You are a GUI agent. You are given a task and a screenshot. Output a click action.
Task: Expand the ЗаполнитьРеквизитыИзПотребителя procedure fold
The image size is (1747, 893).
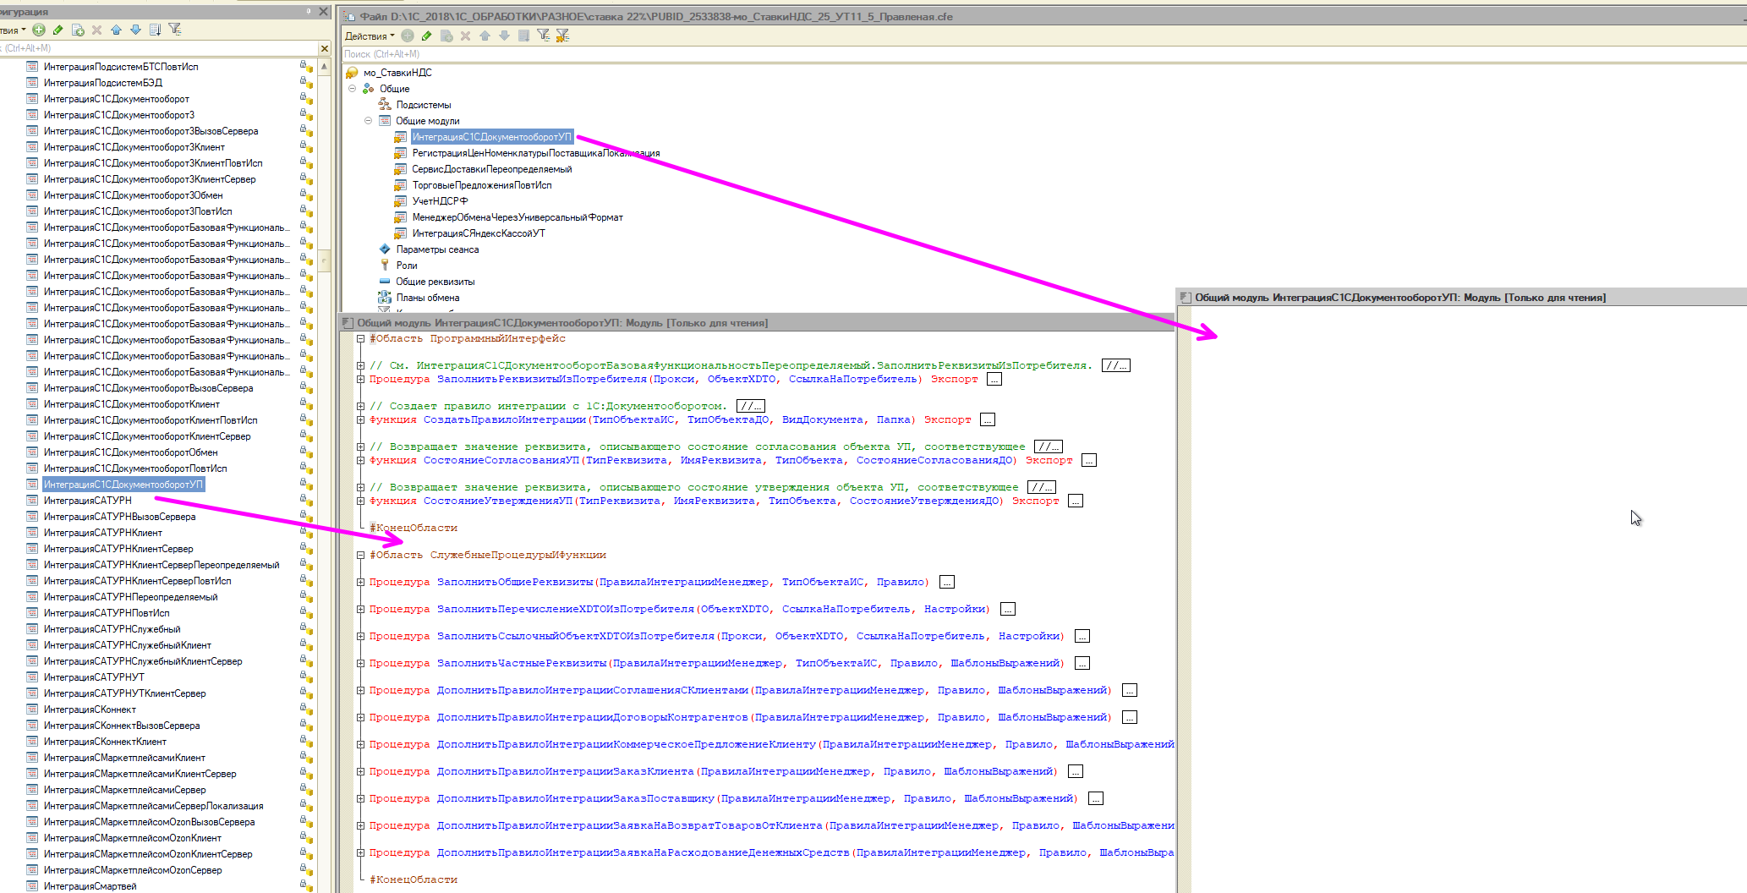[x=360, y=379]
